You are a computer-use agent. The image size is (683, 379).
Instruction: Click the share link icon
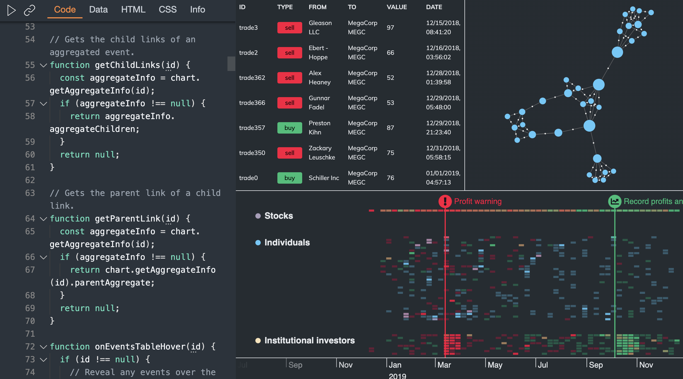click(x=29, y=11)
